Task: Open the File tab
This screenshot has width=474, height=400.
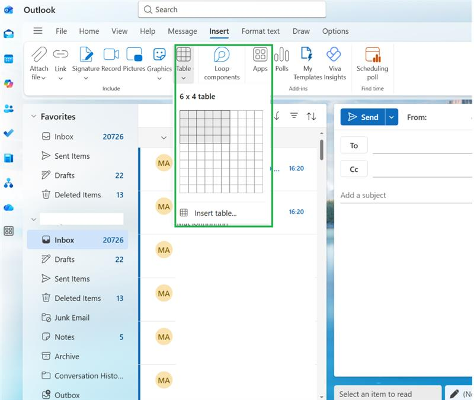Action: click(62, 31)
